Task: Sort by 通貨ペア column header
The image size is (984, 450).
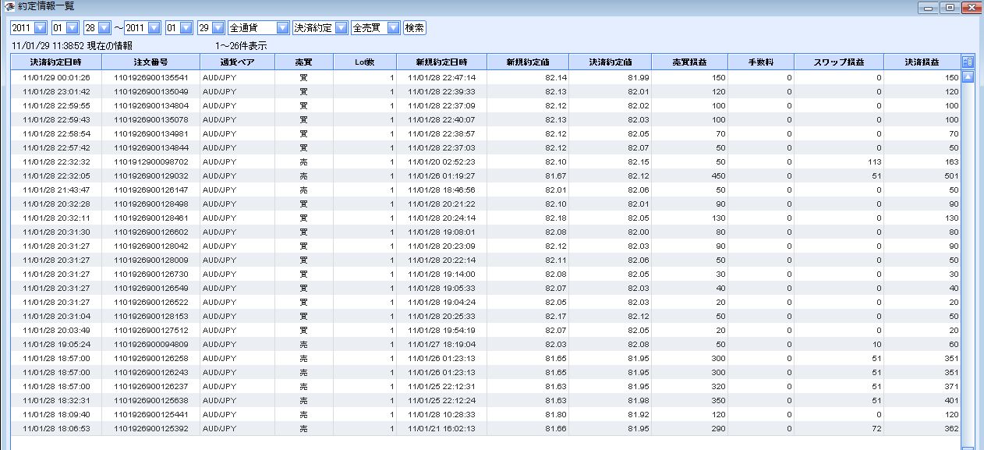Action: pos(237,62)
